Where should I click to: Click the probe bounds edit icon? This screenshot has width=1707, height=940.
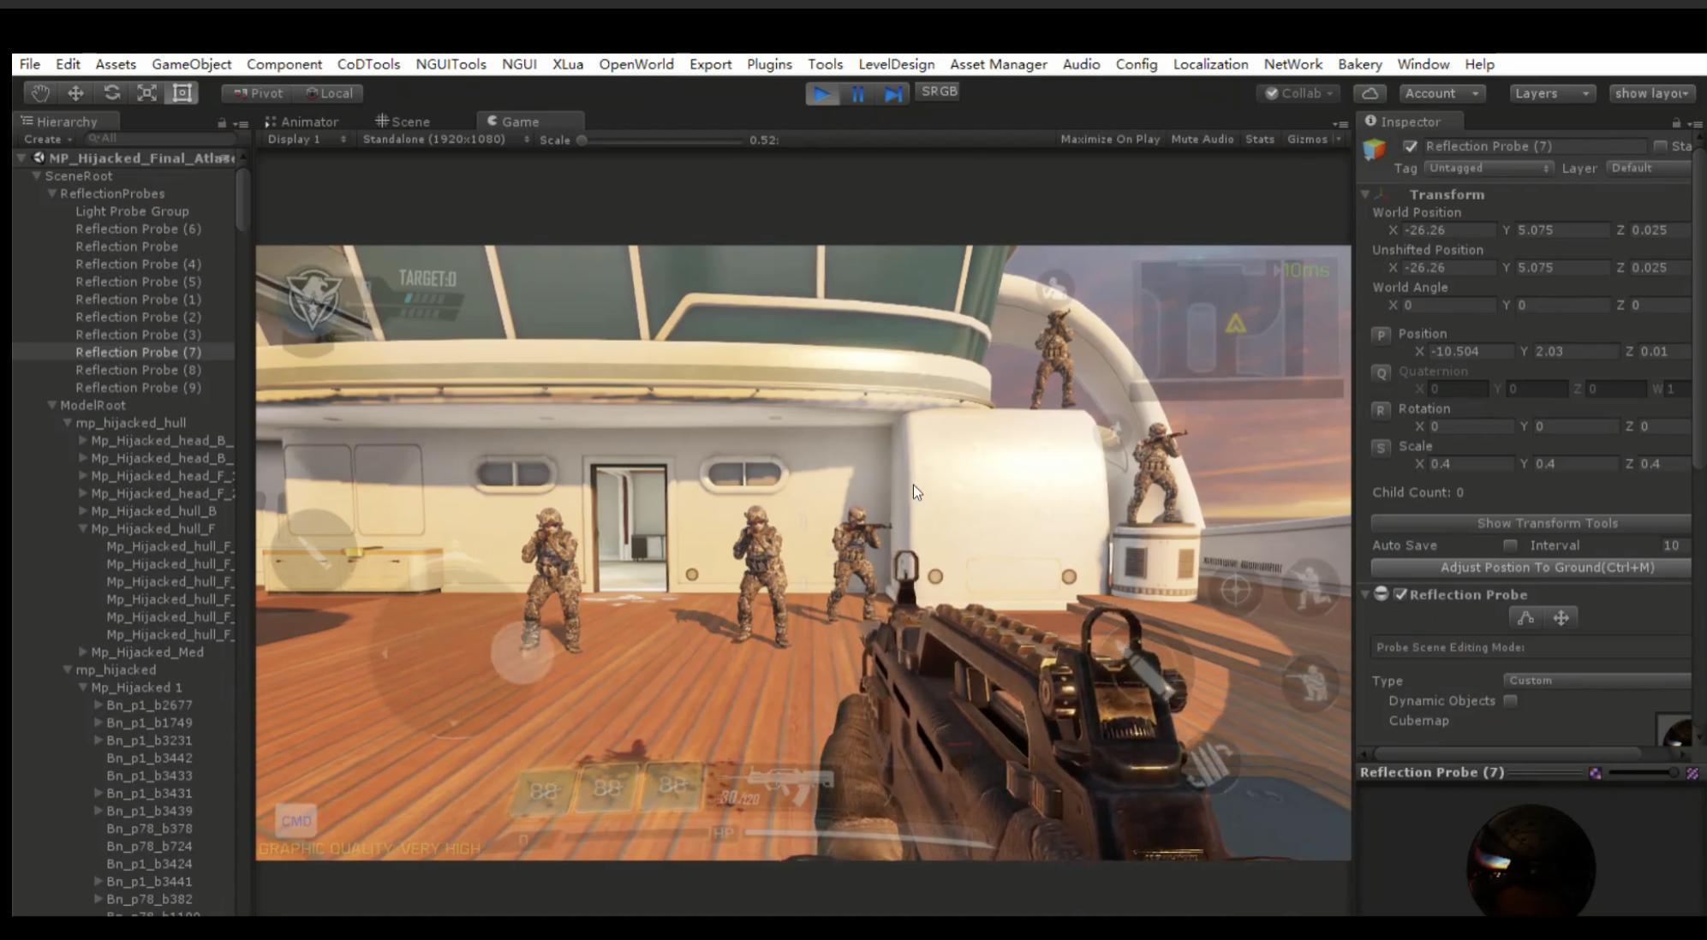(1525, 618)
